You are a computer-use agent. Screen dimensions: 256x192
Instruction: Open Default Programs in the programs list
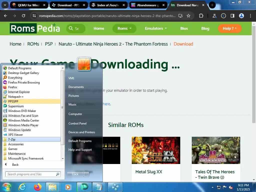[31, 68]
